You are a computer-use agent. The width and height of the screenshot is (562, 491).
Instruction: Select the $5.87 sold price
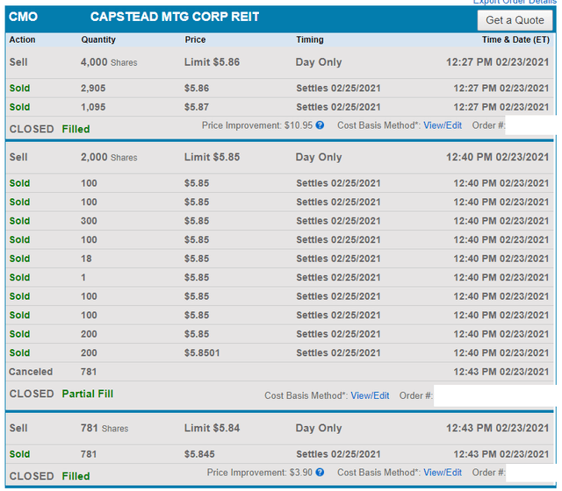tap(197, 107)
